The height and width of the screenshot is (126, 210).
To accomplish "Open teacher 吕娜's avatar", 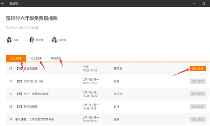I will pyautogui.click(x=9, y=40).
